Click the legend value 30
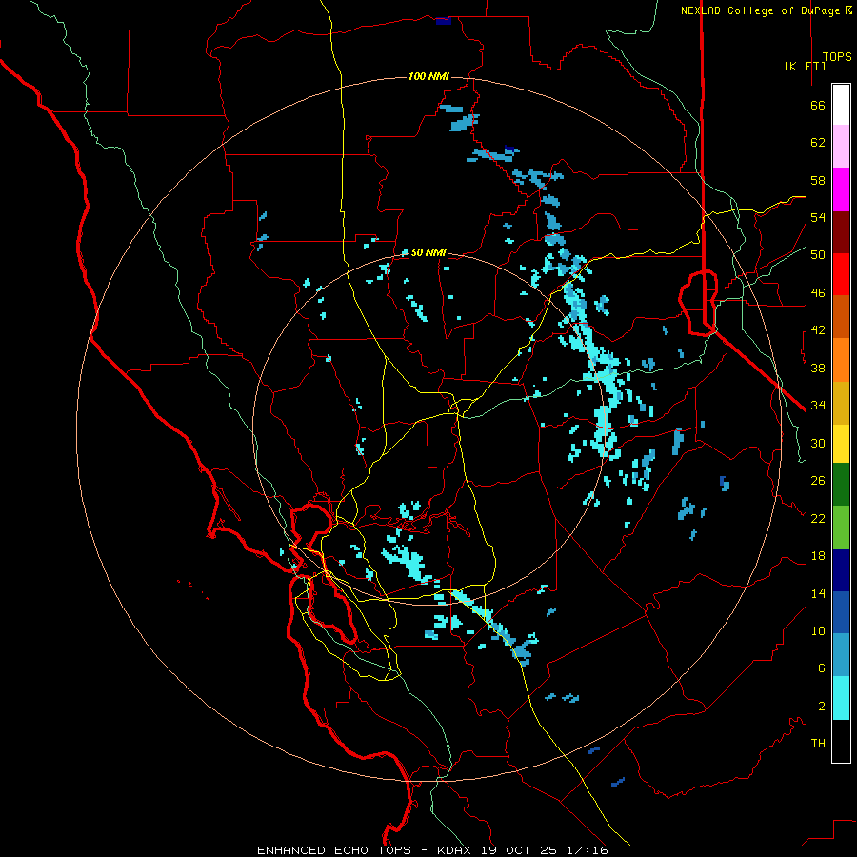This screenshot has width=857, height=857. click(818, 443)
